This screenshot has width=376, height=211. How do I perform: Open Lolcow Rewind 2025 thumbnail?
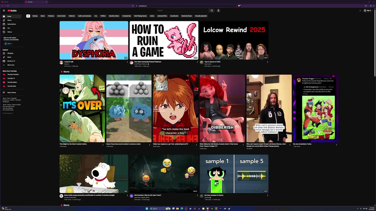coord(234,40)
